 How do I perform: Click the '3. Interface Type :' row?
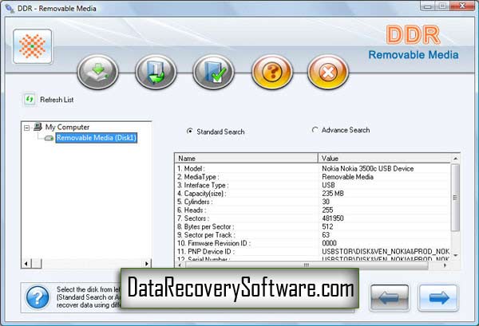(x=312, y=185)
